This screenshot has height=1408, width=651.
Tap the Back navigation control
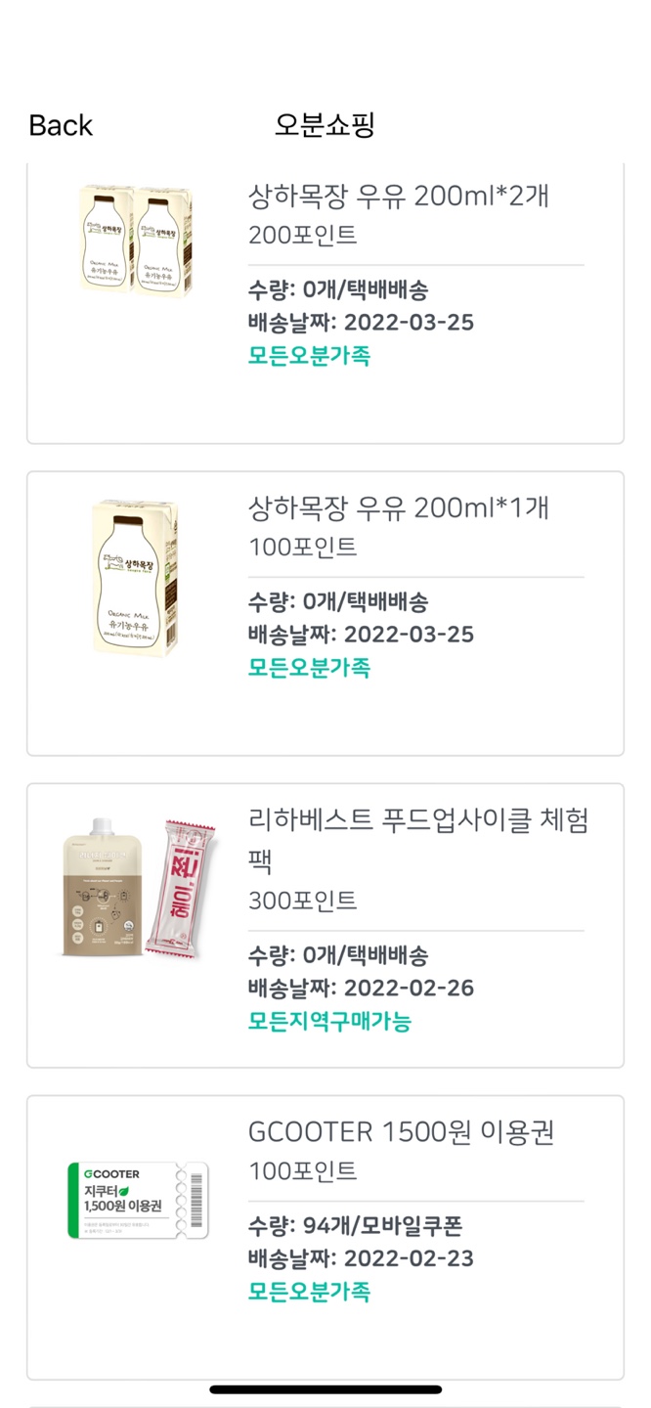tap(60, 125)
